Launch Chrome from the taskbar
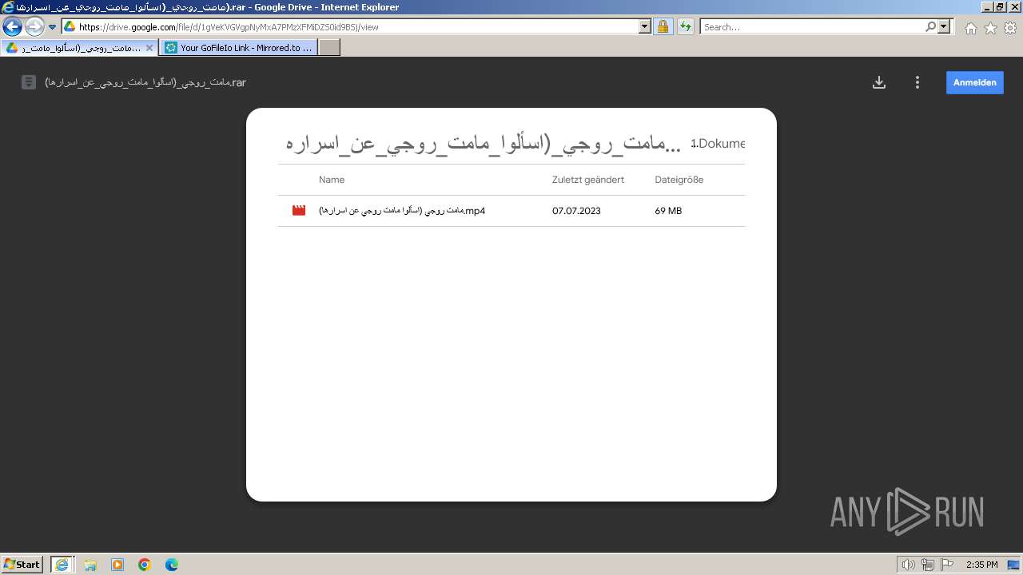1023x575 pixels. 145,565
